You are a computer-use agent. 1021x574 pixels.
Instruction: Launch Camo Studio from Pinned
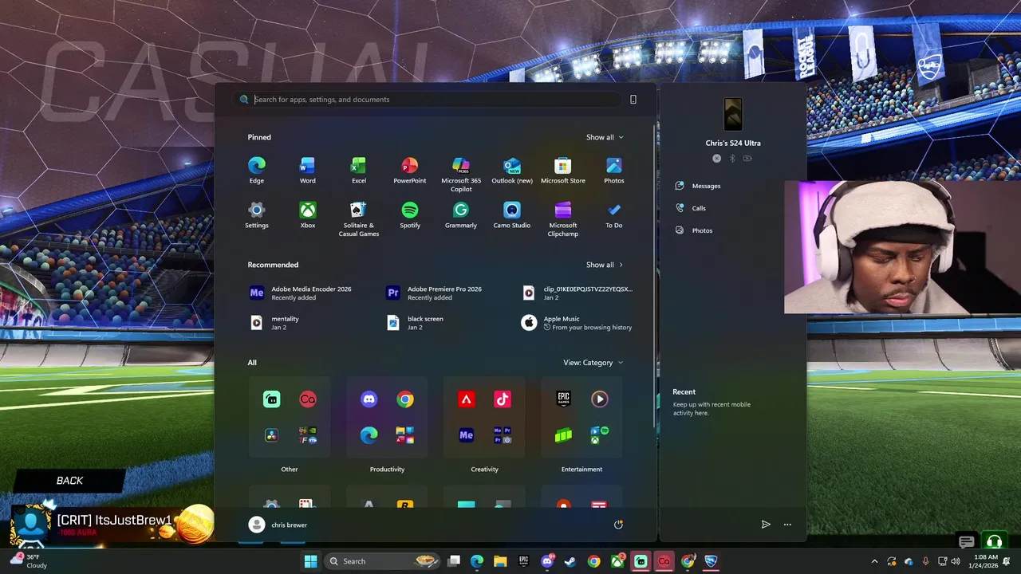coord(512,214)
